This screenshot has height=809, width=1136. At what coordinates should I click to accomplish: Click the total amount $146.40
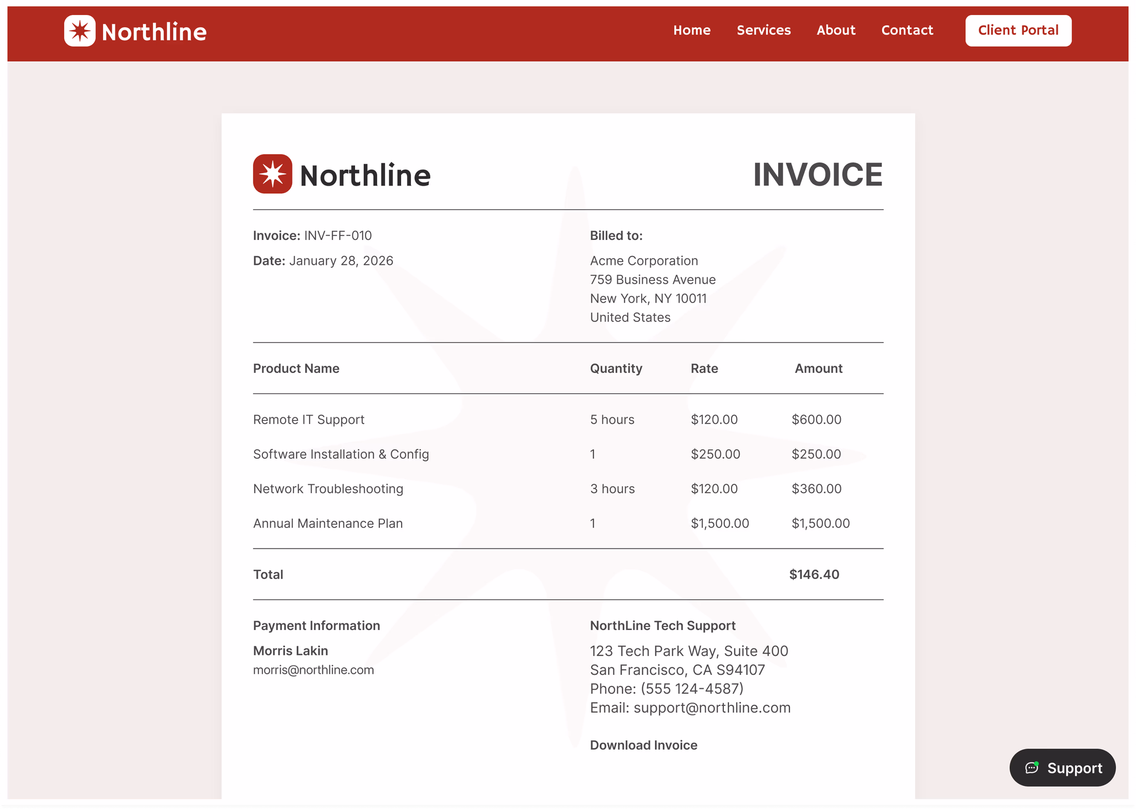814,575
